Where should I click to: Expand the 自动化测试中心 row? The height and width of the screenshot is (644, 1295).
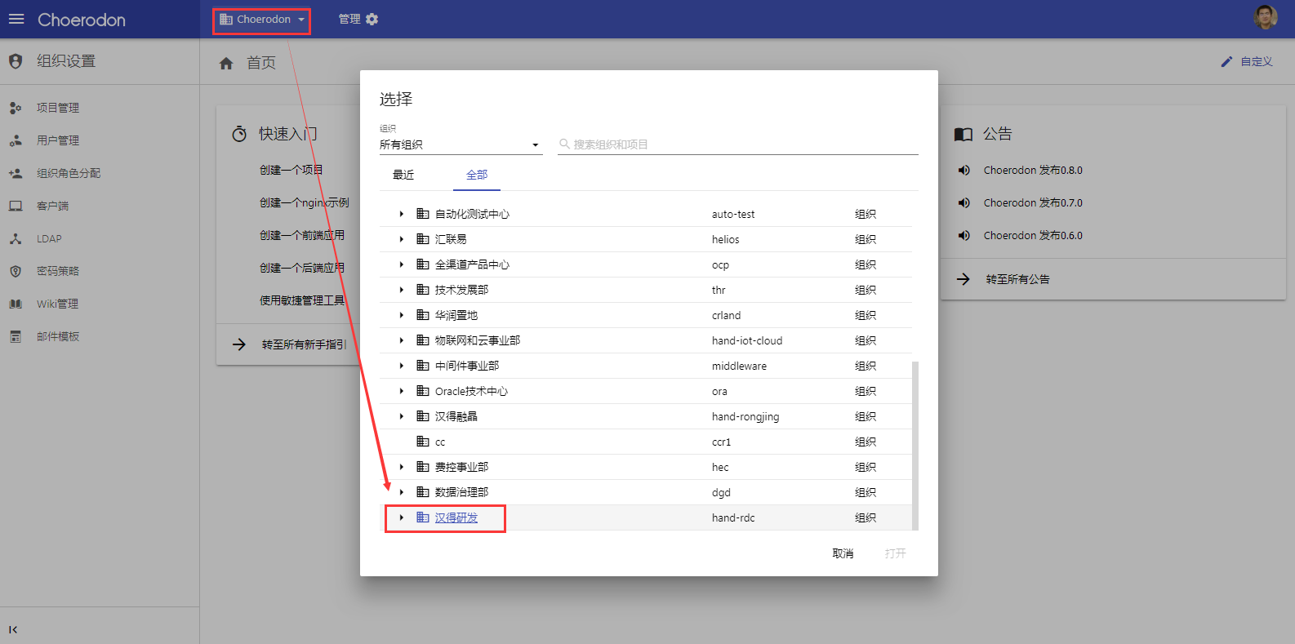click(x=402, y=214)
